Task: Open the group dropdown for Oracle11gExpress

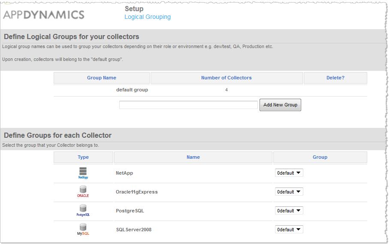Action: click(289, 192)
